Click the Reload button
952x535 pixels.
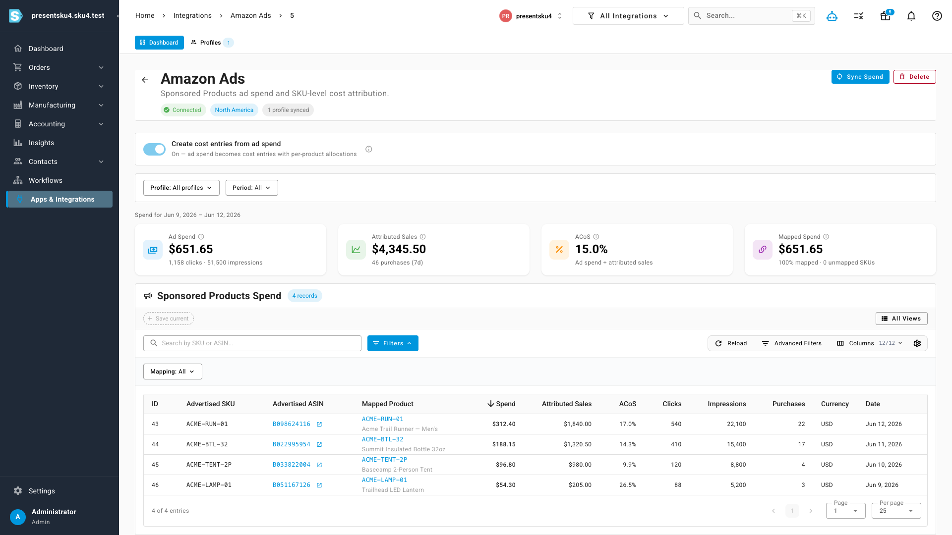pos(731,343)
